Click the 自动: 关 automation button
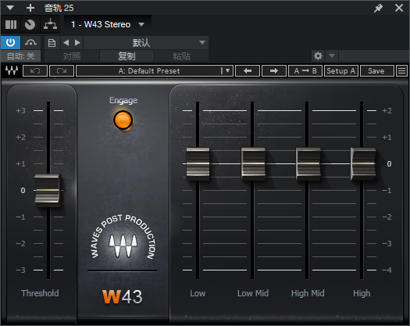410x326 pixels. pos(21,56)
